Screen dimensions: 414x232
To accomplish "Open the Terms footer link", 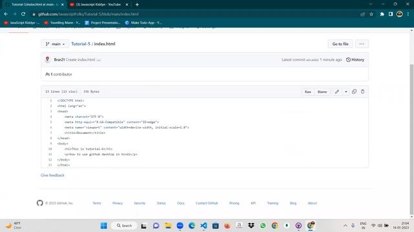I will click(x=96, y=203).
